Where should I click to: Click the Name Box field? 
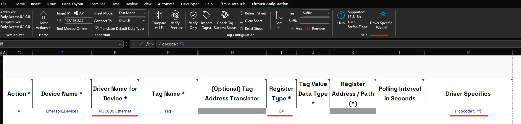coord(59,44)
